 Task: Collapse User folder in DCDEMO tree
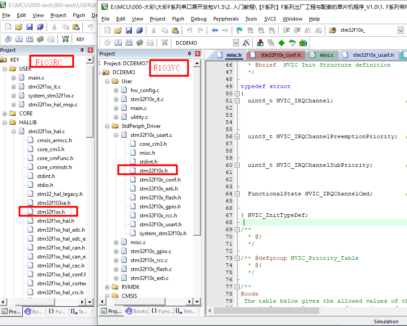pyautogui.click(x=107, y=81)
